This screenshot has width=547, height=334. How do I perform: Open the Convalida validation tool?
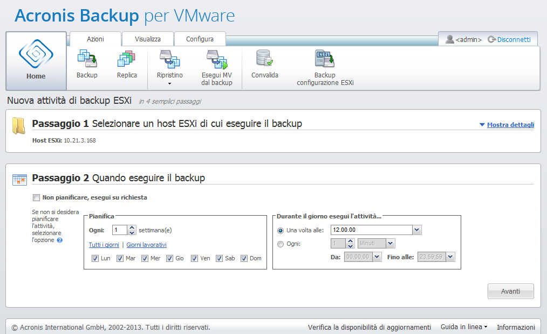[264, 58]
